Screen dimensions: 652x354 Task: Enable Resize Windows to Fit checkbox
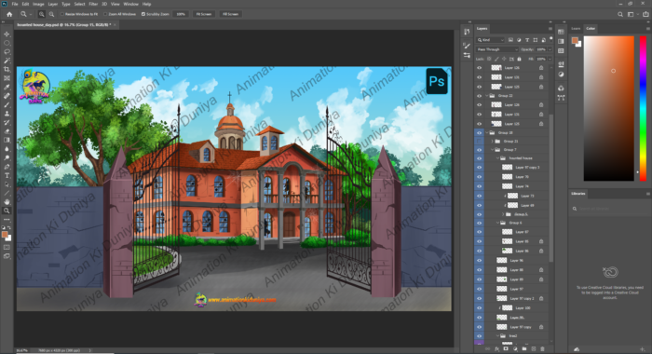[x=62, y=14]
